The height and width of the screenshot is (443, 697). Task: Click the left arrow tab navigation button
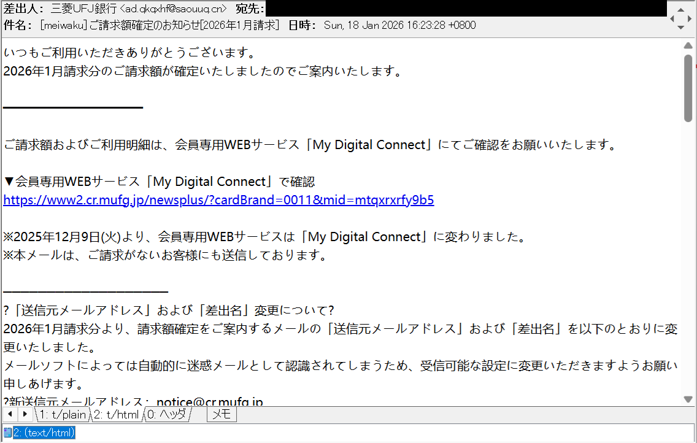pyautogui.click(x=10, y=415)
